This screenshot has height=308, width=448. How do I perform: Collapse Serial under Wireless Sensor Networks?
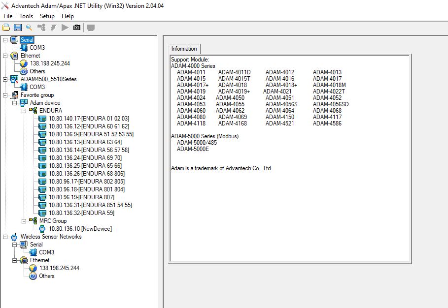pyautogui.click(x=15, y=245)
